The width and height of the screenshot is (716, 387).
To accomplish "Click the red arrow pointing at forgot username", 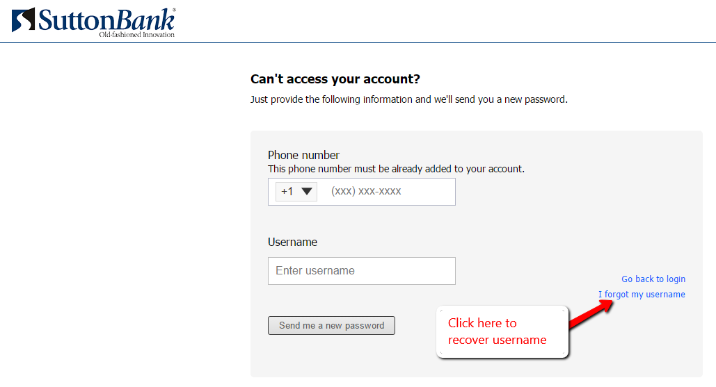I will (591, 313).
